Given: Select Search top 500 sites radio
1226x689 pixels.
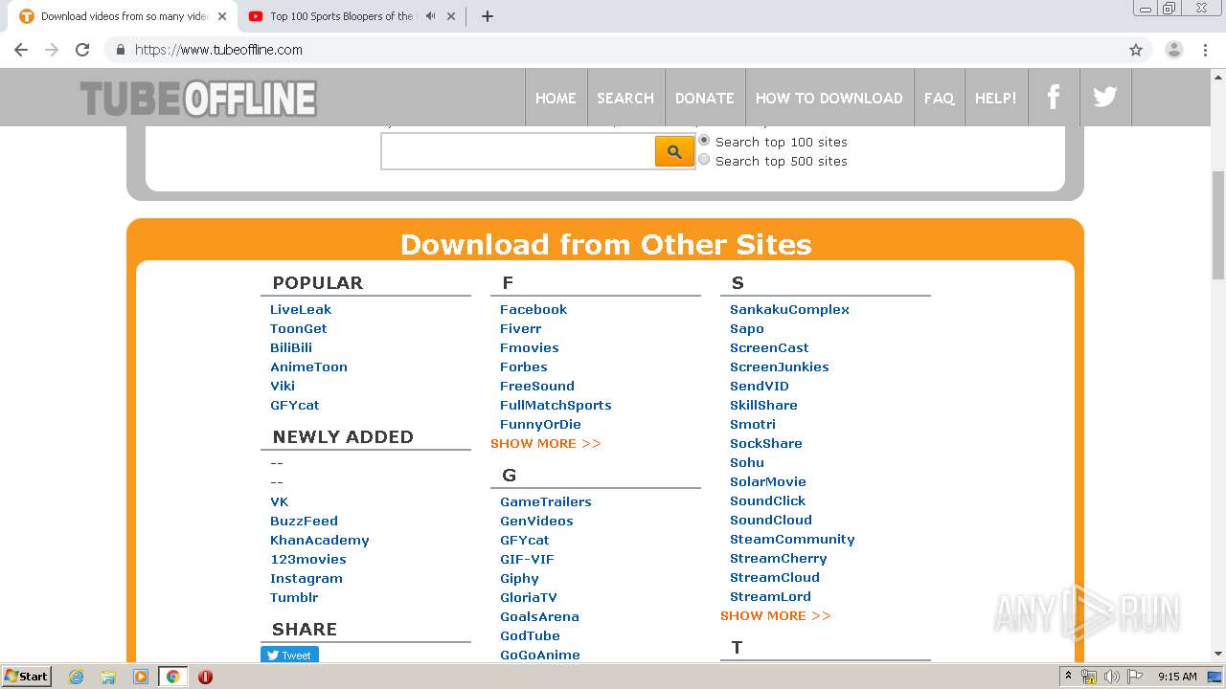Looking at the screenshot, I should coord(704,160).
